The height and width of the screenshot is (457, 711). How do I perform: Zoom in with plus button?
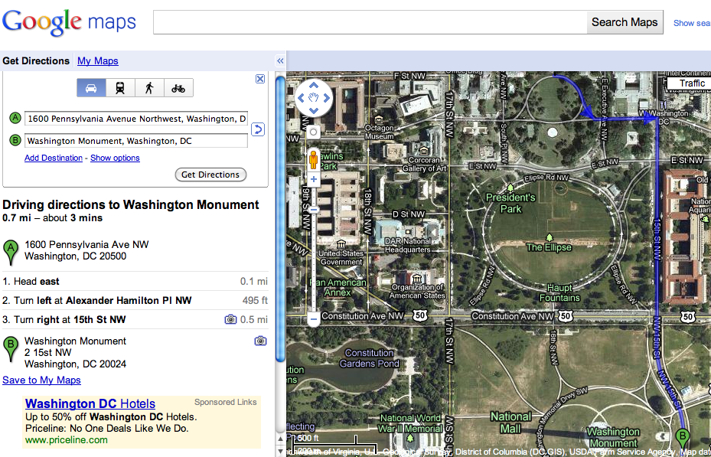tap(313, 180)
